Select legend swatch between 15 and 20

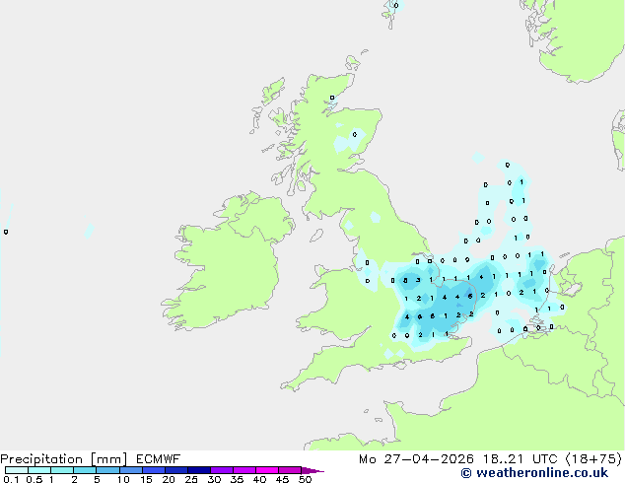tap(153, 470)
